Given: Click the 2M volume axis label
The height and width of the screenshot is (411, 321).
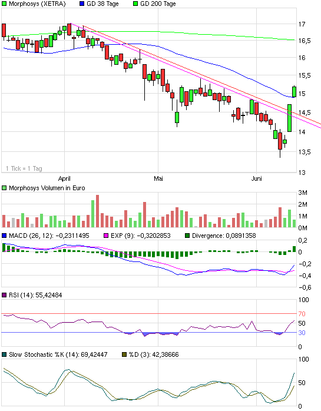Looking at the screenshot, I should 303,204.
